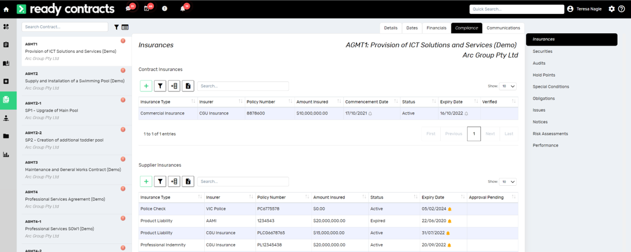Viewport: 631px width, 252px height.
Task: Click the Next pagination button
Action: [x=490, y=133]
